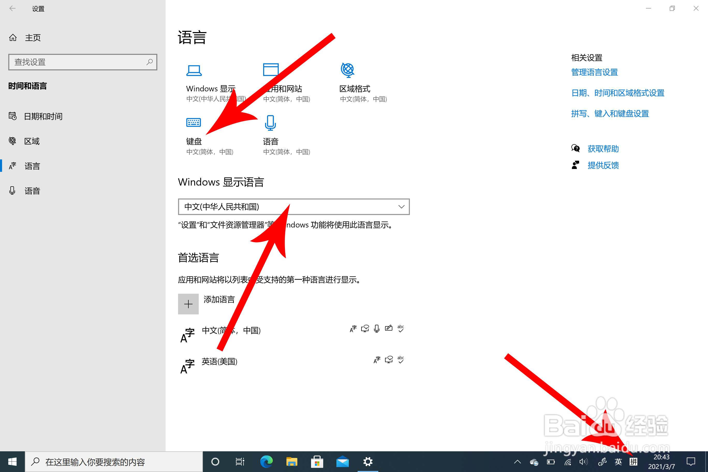Screen dimensions: 708x472
Task: Click the 提供反馈 feedback icon
Action: tap(575, 165)
